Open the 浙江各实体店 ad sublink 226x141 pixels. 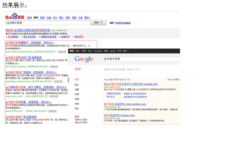click(29, 37)
